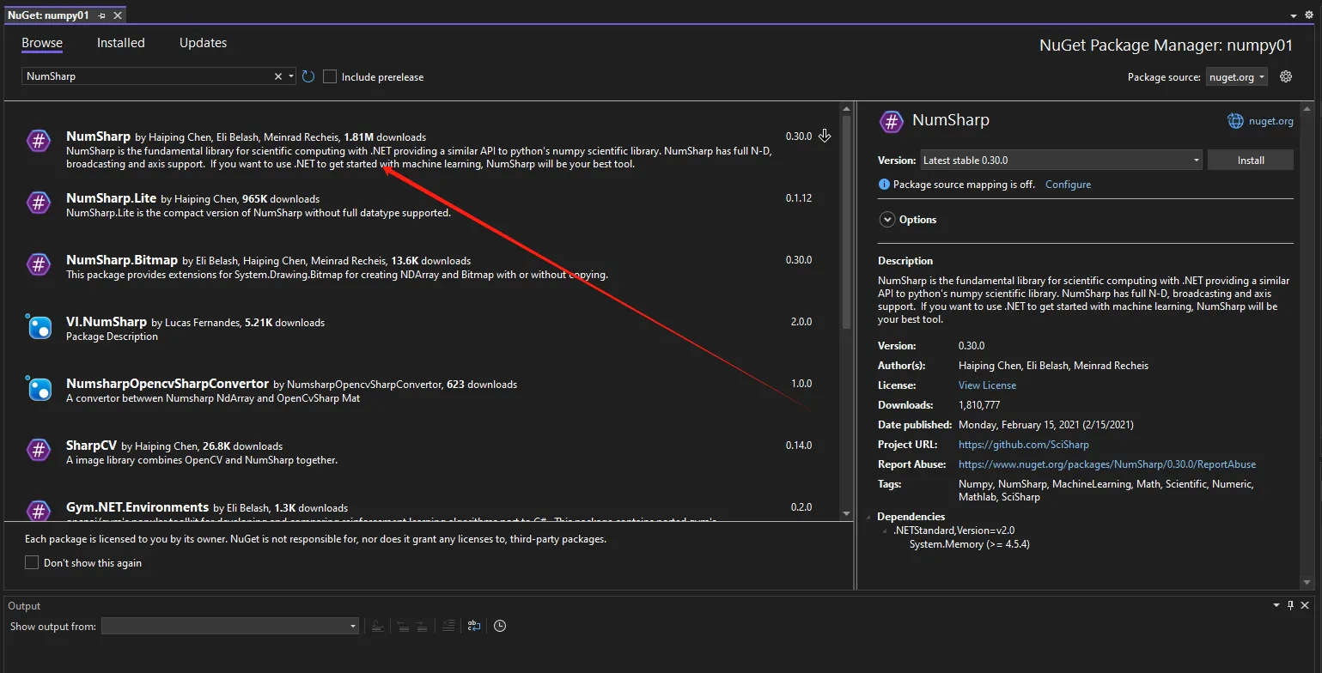Open the ReportAbuse link
The height and width of the screenshot is (673, 1322).
(x=1107, y=464)
